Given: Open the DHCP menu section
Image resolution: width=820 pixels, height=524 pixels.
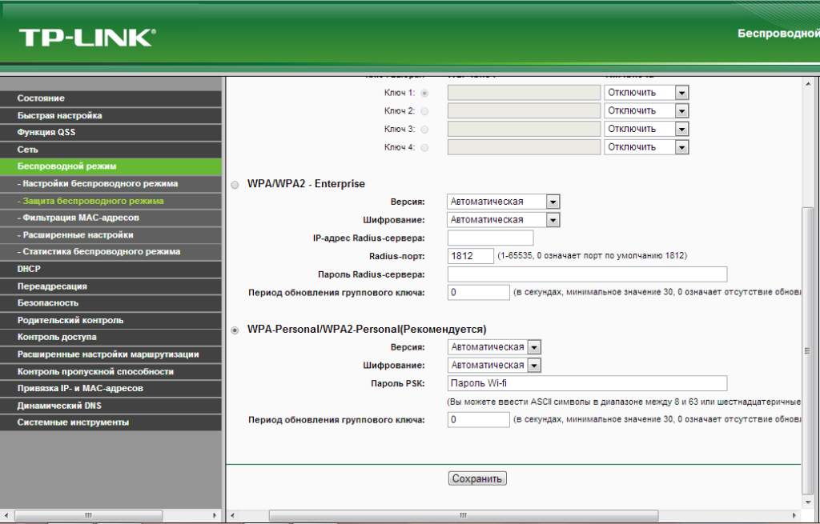Looking at the screenshot, I should point(29,269).
